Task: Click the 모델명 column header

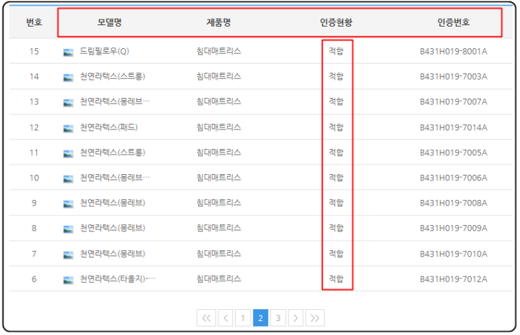Action: pyautogui.click(x=109, y=22)
